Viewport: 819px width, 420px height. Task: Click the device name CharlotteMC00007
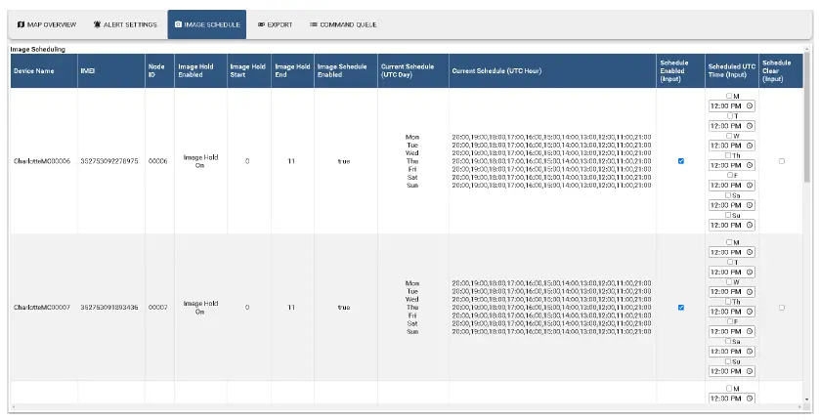point(42,308)
